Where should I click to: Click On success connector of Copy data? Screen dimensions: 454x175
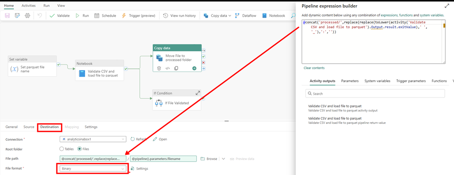203,56
